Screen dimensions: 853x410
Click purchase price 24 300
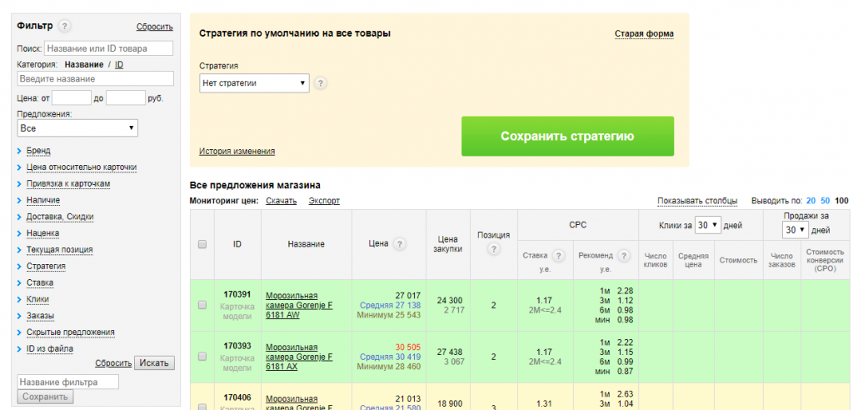(x=449, y=300)
